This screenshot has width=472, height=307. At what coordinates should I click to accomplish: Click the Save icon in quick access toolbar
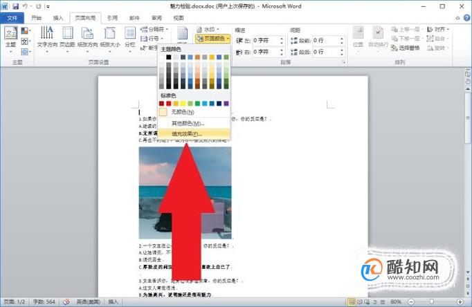[x=15, y=6]
